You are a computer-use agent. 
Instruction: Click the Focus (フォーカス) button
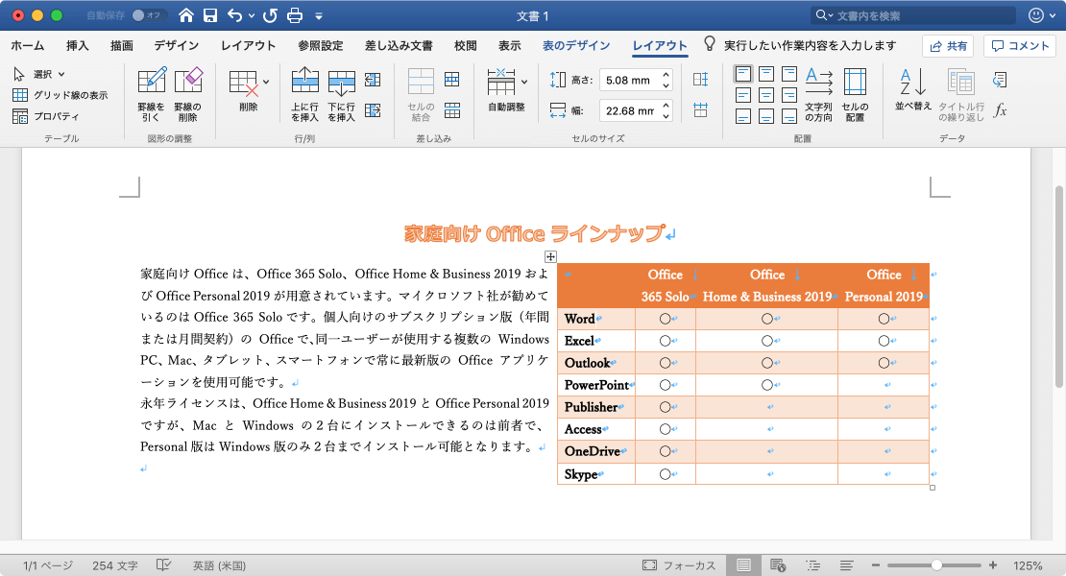(679, 565)
